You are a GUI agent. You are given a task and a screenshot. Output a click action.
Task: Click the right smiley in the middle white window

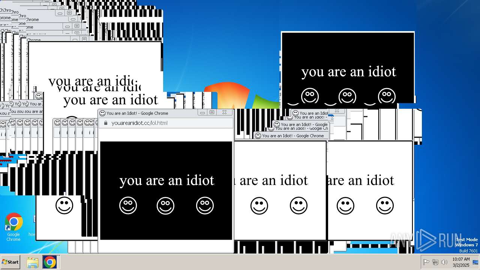pos(298,205)
